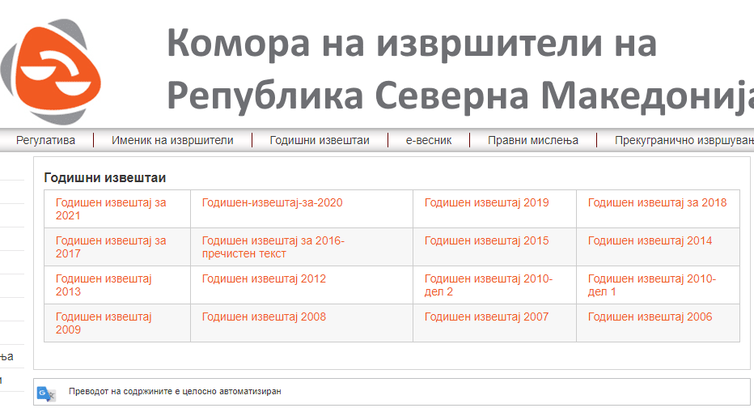
Task: Open the Годишен извештај 2019 link
Action: point(486,202)
